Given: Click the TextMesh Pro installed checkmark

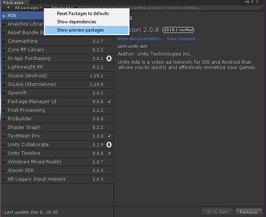Looking at the screenshot, I should (109, 136).
